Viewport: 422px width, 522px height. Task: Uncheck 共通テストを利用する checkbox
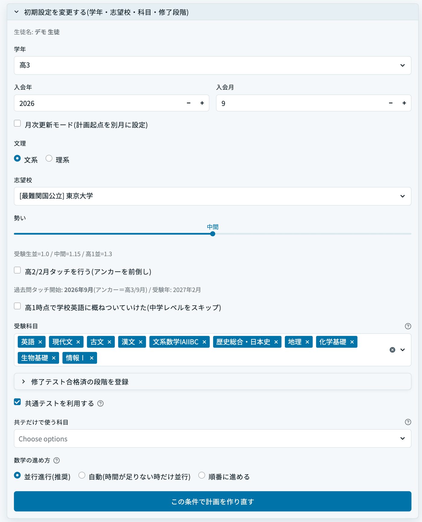click(17, 402)
